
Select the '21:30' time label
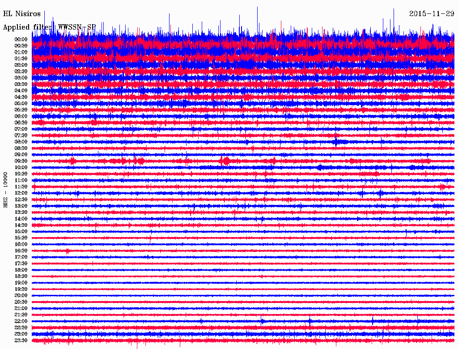pos(21,315)
